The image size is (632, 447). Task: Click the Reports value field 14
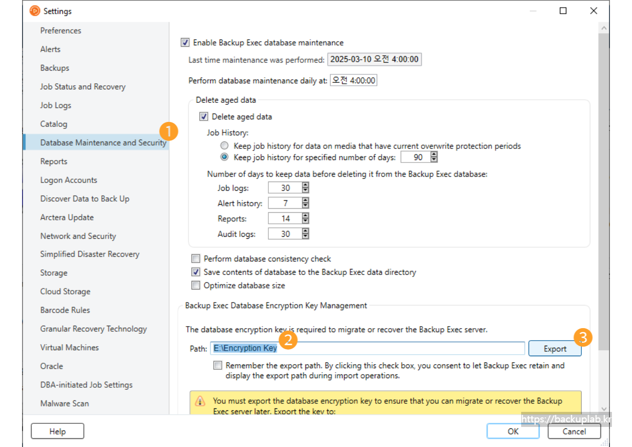(285, 218)
